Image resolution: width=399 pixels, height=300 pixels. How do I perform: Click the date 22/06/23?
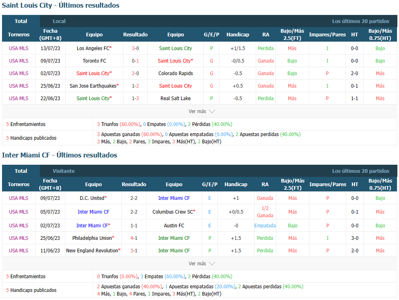50,98
